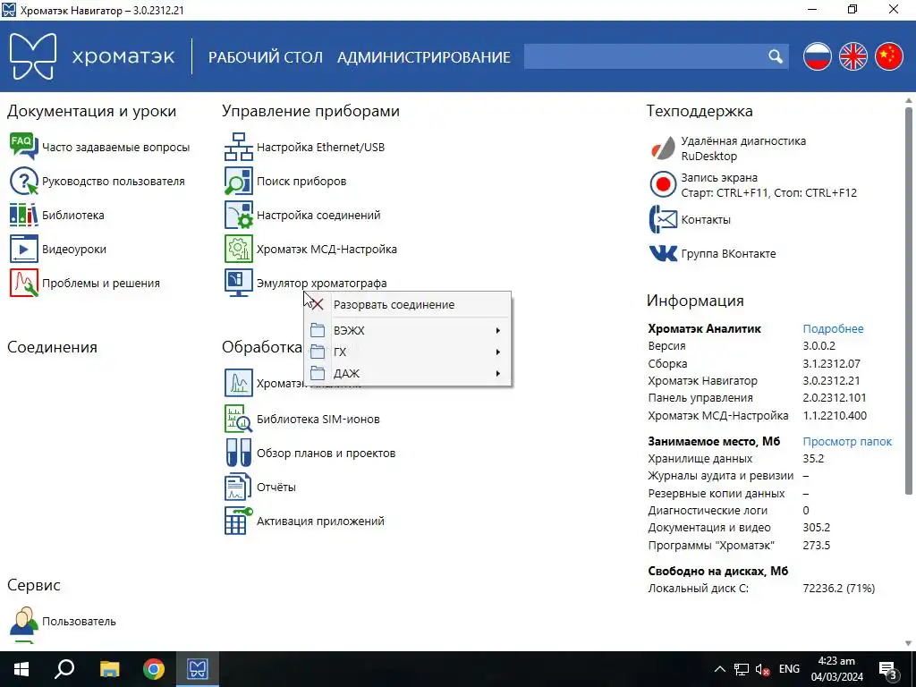The image size is (916, 687).
Task: Click the Сборка version 3.1.2312.07
Action: click(831, 363)
